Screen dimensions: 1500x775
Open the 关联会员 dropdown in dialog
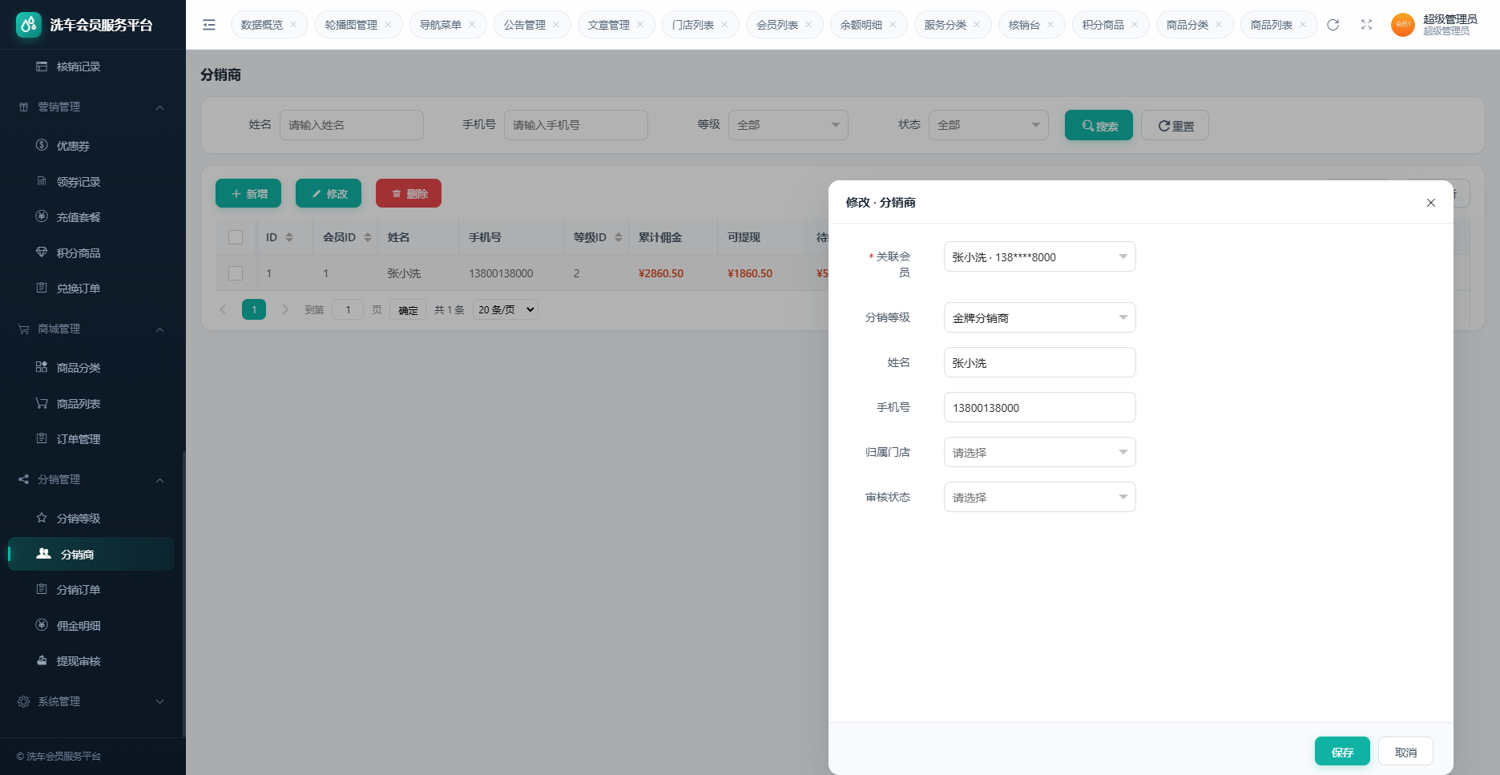[x=1039, y=256]
